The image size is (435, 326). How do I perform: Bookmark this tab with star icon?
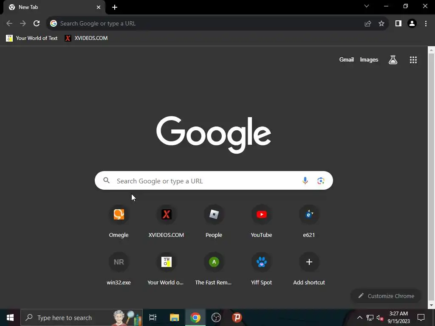tap(381, 24)
